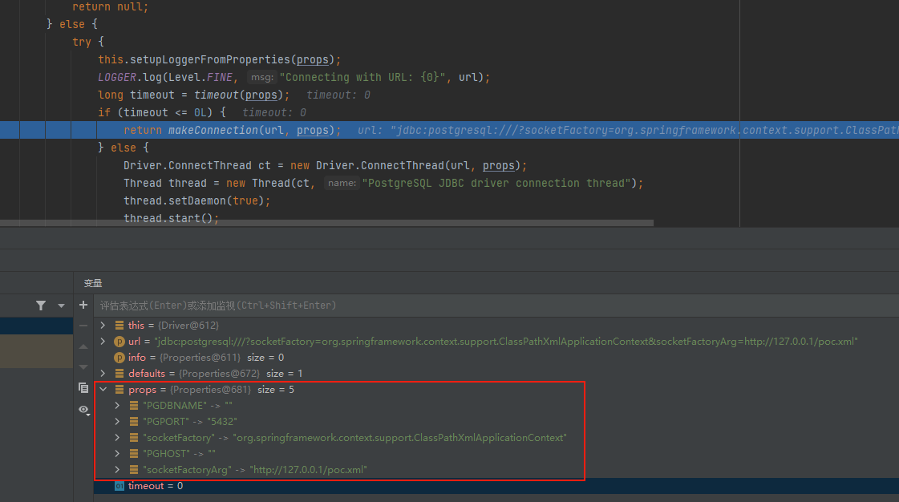The image size is (899, 502).
Task: Click the ClassPathXmlApplicationContext socketFactory value
Action: click(399, 437)
